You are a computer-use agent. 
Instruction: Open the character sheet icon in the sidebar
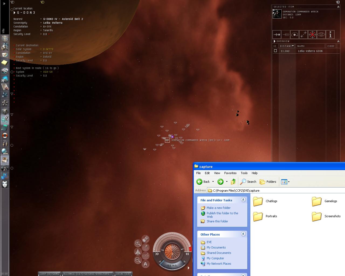tap(5, 39)
